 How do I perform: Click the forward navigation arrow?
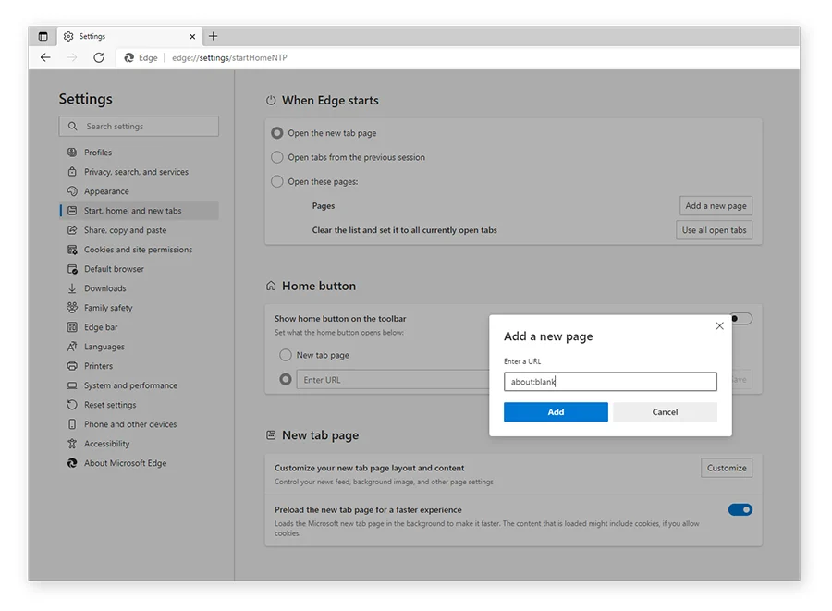[x=72, y=57]
